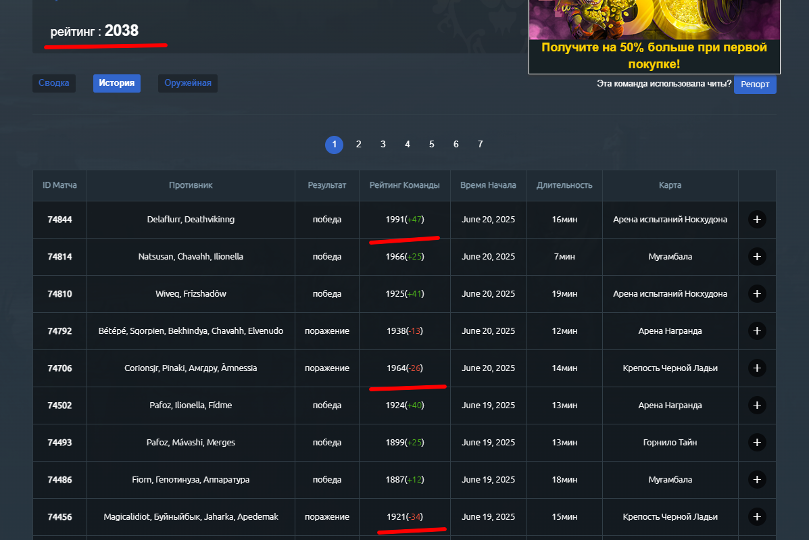Open details for match 74810 plus icon
The width and height of the screenshot is (809, 540).
(757, 293)
